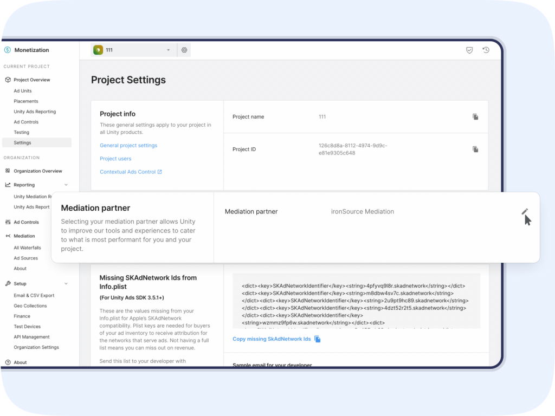This screenshot has height=416, width=555.
Task: Open Contextual Ads Control external link
Action: tap(131, 172)
